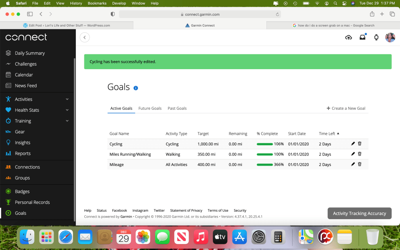Delete the Mileage goal with trash icon
This screenshot has height=250, width=400.
click(360, 164)
